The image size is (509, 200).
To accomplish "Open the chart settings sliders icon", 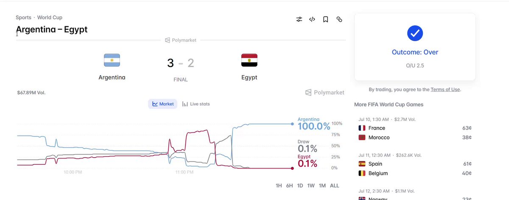I will tap(299, 19).
